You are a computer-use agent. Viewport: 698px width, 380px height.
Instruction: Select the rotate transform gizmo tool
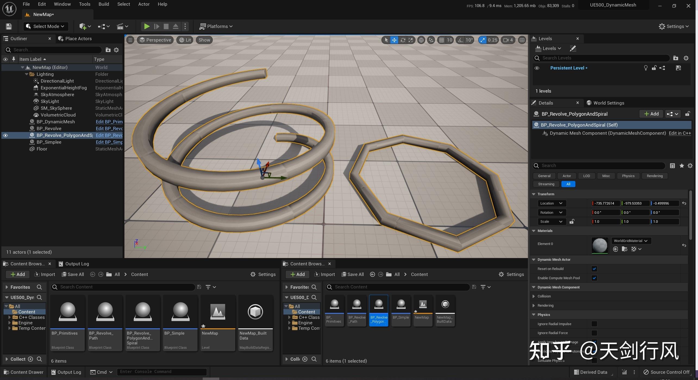[403, 40]
